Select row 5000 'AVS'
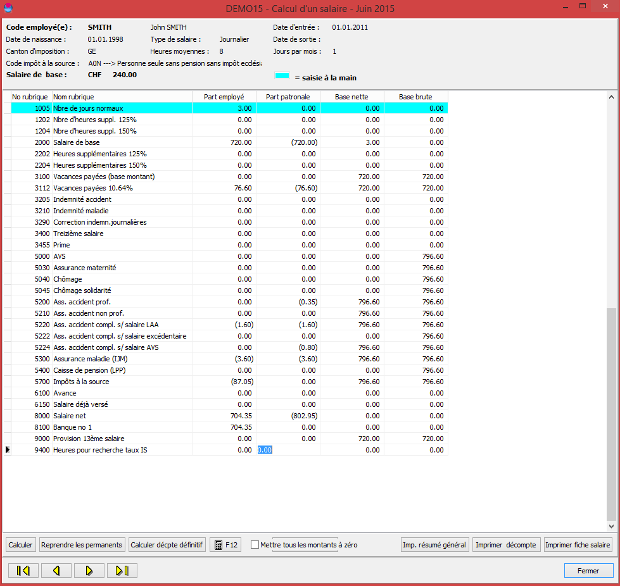620x586 pixels. pyautogui.click(x=229, y=256)
